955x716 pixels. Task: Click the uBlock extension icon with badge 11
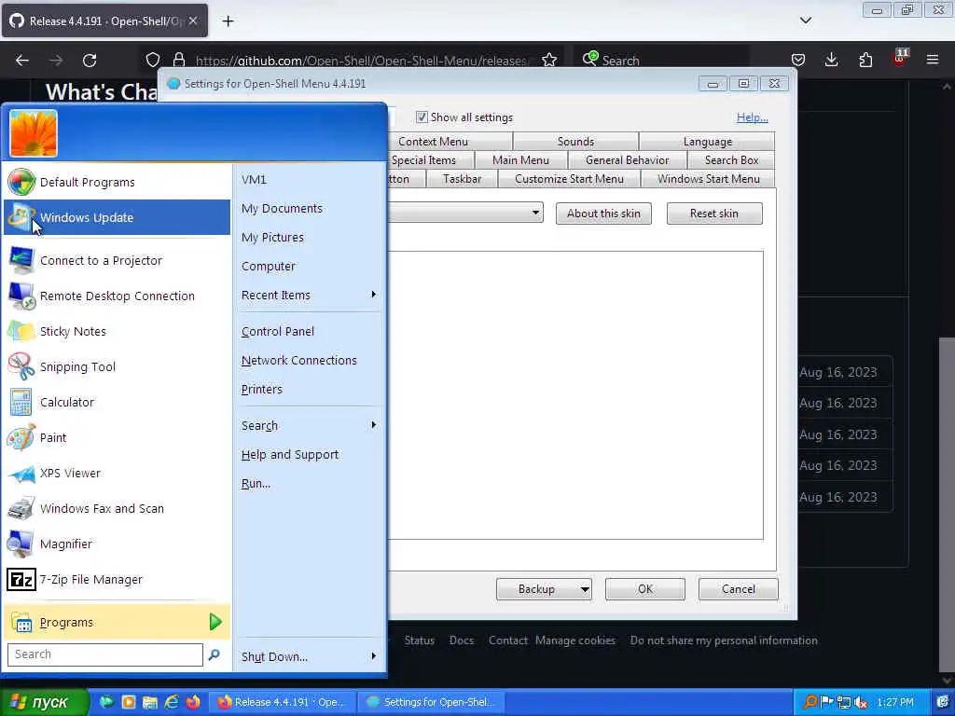[x=900, y=58]
